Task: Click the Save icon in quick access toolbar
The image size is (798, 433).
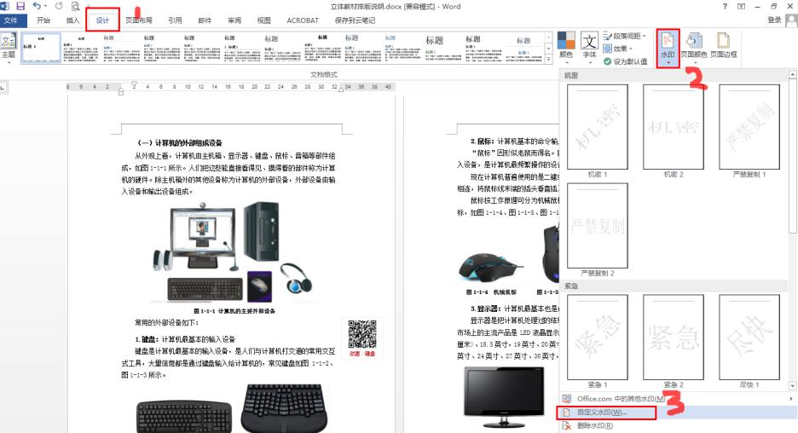Action: click(x=21, y=7)
